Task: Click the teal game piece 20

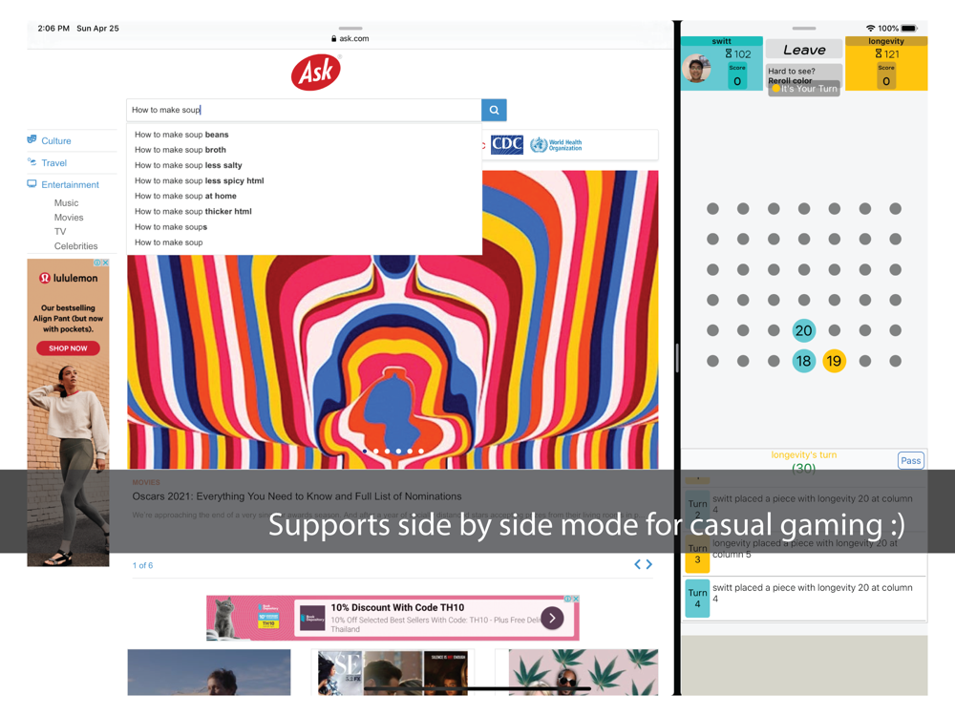Action: (804, 330)
